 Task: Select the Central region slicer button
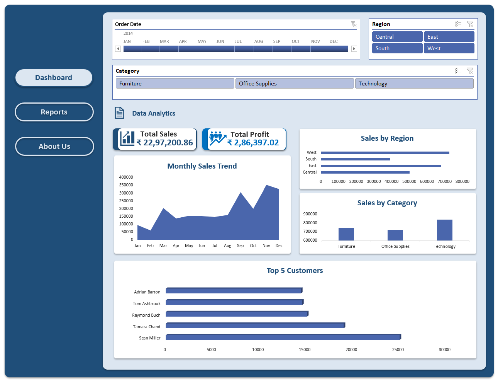pos(397,36)
